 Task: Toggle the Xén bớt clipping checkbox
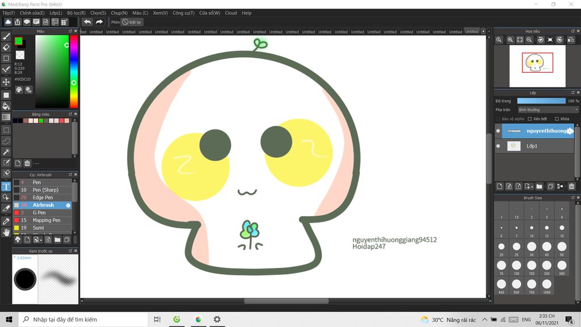click(x=529, y=119)
